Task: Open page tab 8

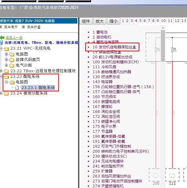Action: (153, 21)
